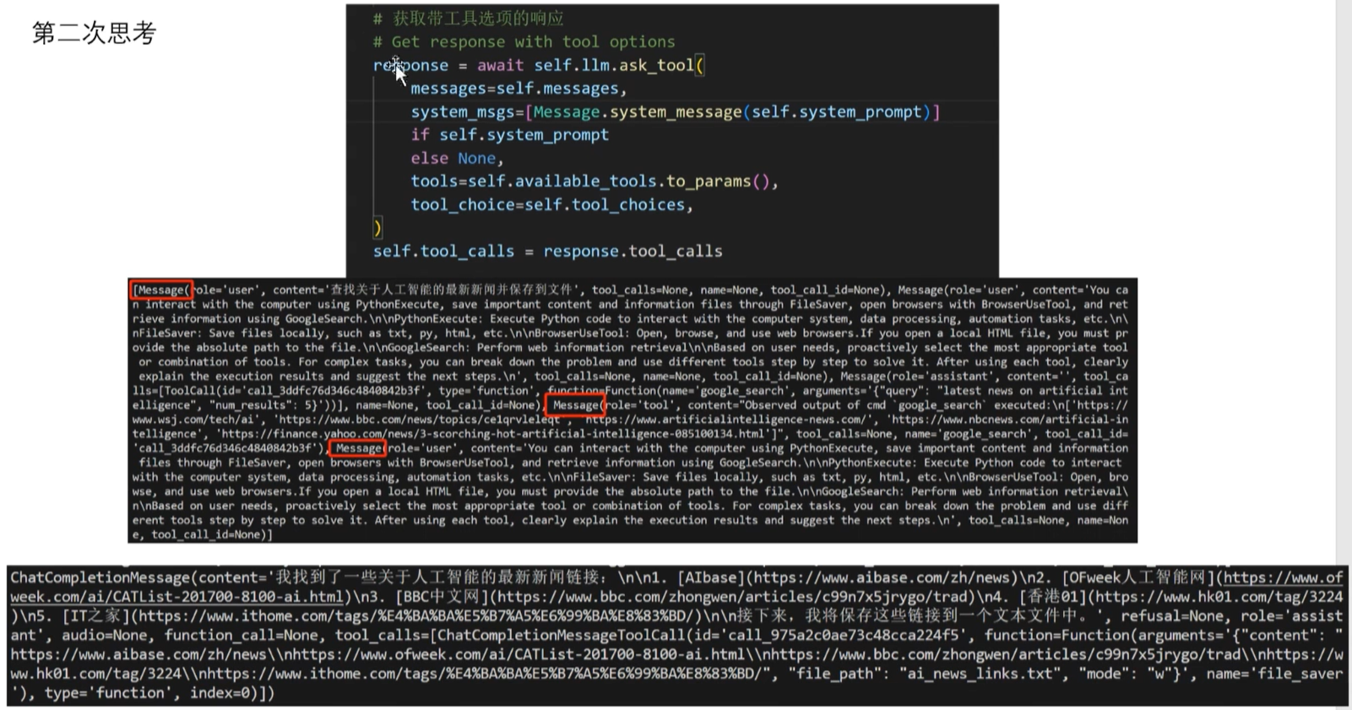Click the third red-boxed "Message" label
The width and height of the screenshot is (1352, 710).
(x=358, y=448)
